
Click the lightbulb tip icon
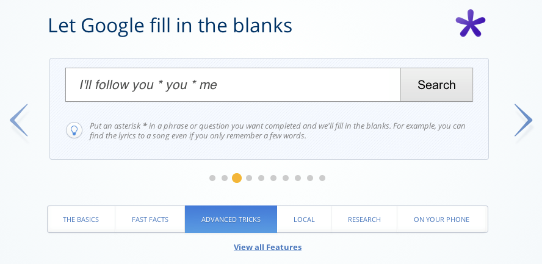tap(74, 130)
